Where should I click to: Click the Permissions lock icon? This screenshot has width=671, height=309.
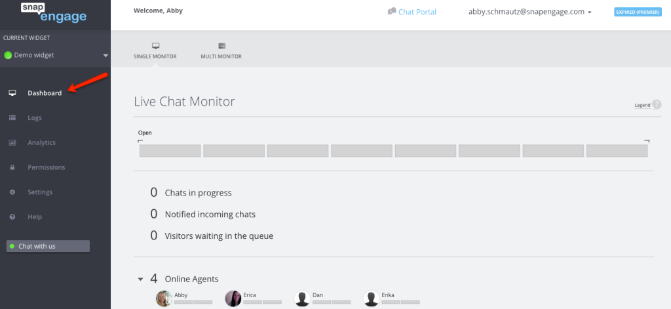tap(12, 167)
